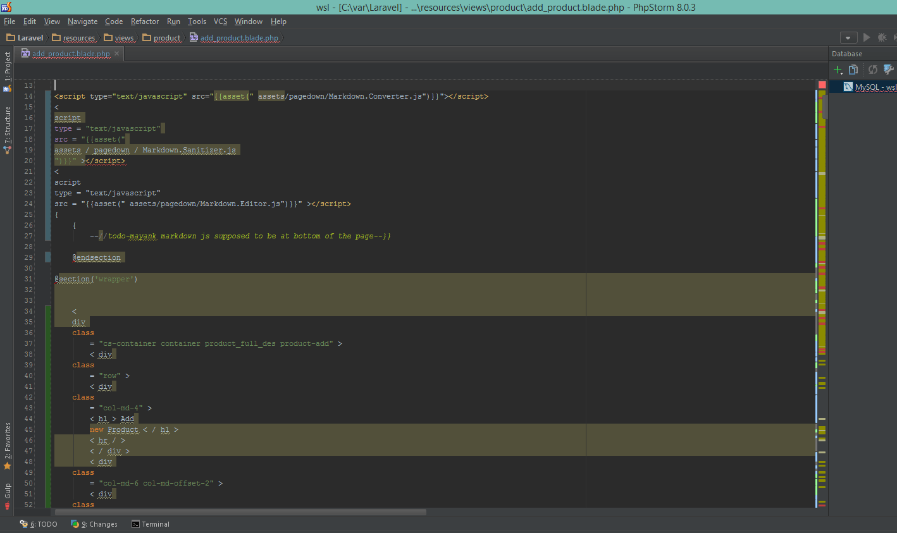Run the project with the play icon
Screen dimensions: 897x533
click(x=866, y=37)
